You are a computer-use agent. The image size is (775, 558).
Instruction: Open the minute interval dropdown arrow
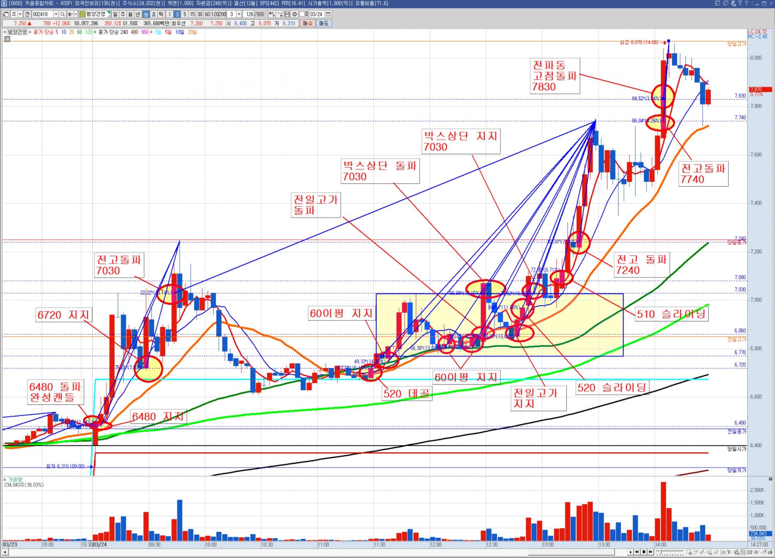tap(239, 14)
